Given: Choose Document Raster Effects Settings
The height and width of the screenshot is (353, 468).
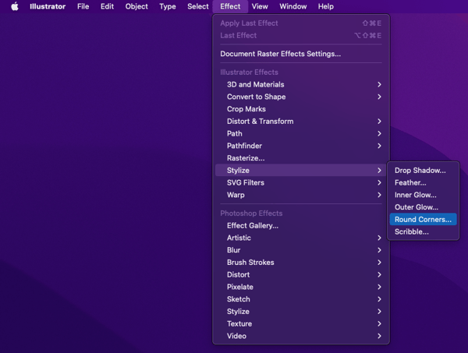Looking at the screenshot, I should (301, 54).
